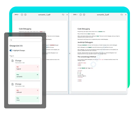Click the document icon of the logical change

click(x=12, y=61)
